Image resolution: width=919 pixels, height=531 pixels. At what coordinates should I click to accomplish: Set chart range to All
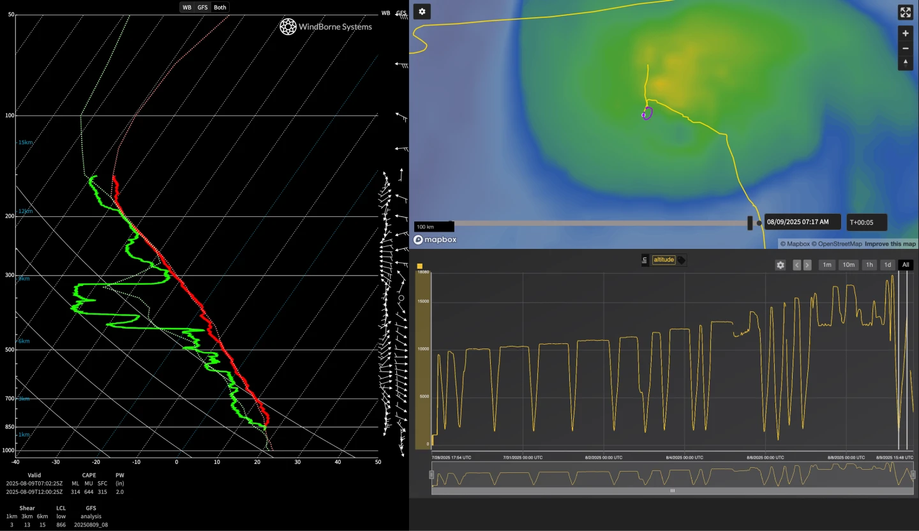pyautogui.click(x=906, y=265)
